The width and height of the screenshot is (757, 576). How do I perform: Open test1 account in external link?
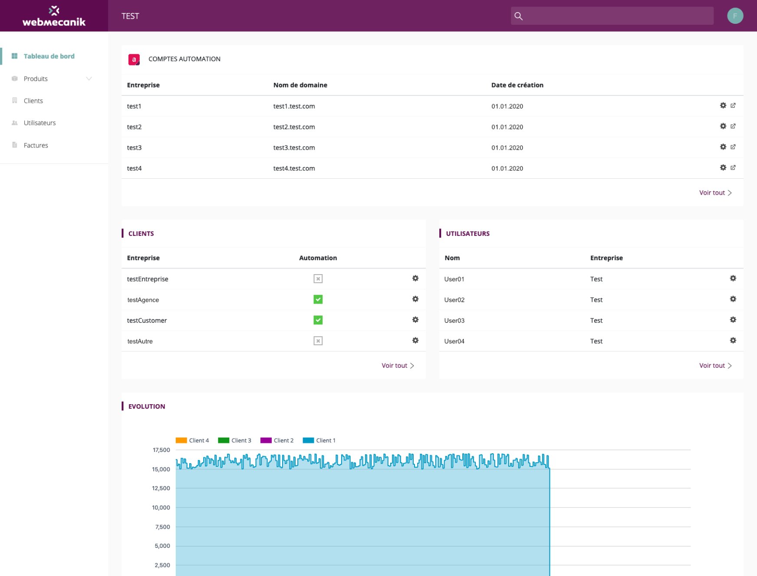(x=733, y=105)
